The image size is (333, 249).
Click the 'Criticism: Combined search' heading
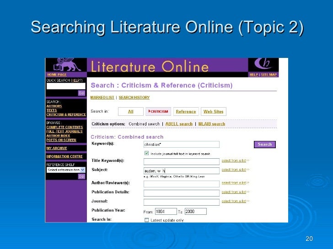click(127, 137)
